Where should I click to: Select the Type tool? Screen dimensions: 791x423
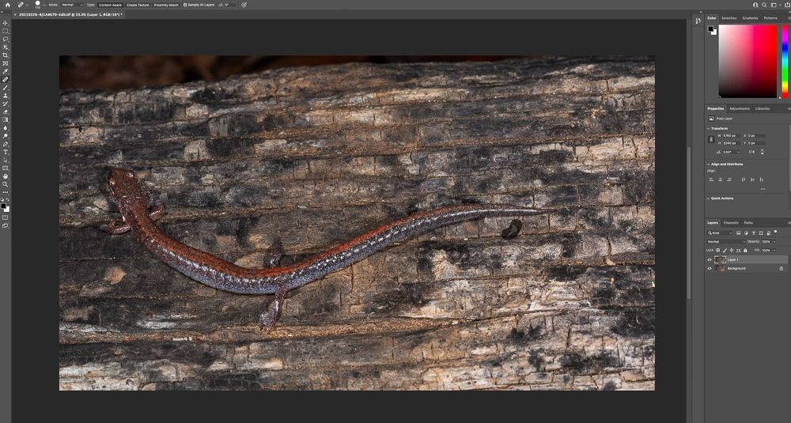[x=6, y=153]
